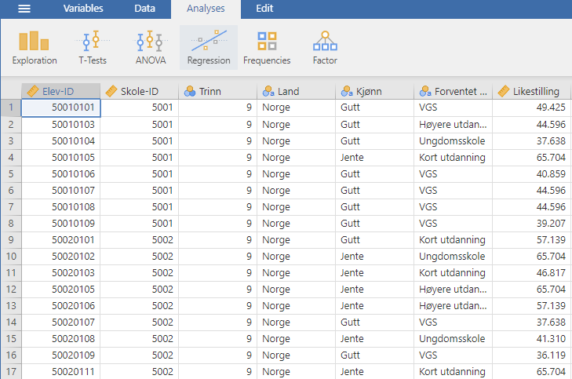Click the Forventet variable type icon
Image resolution: width=572 pixels, height=379 pixels.
[x=425, y=91]
